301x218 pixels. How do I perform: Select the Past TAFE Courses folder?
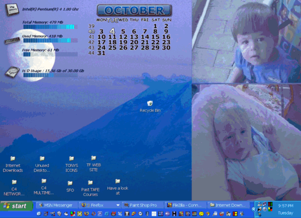90,188
